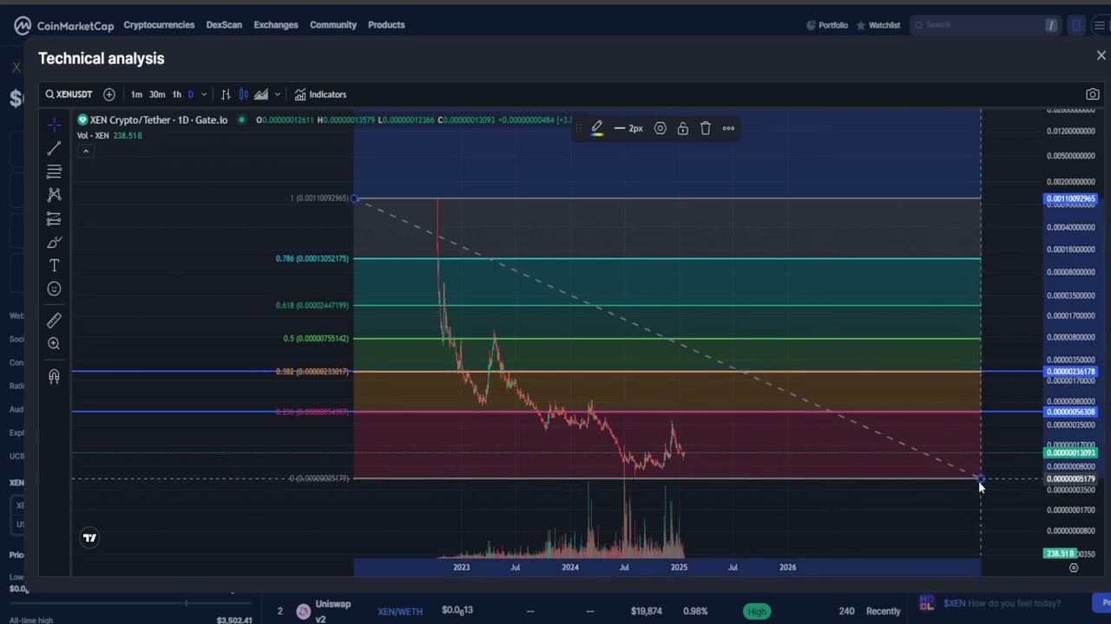The height and width of the screenshot is (624, 1111).
Task: Select the text annotation tool
Action: pyautogui.click(x=54, y=266)
